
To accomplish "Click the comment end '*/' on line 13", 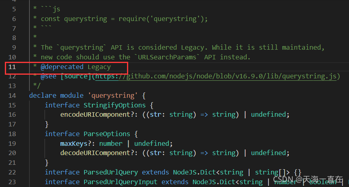I will (x=37, y=86).
